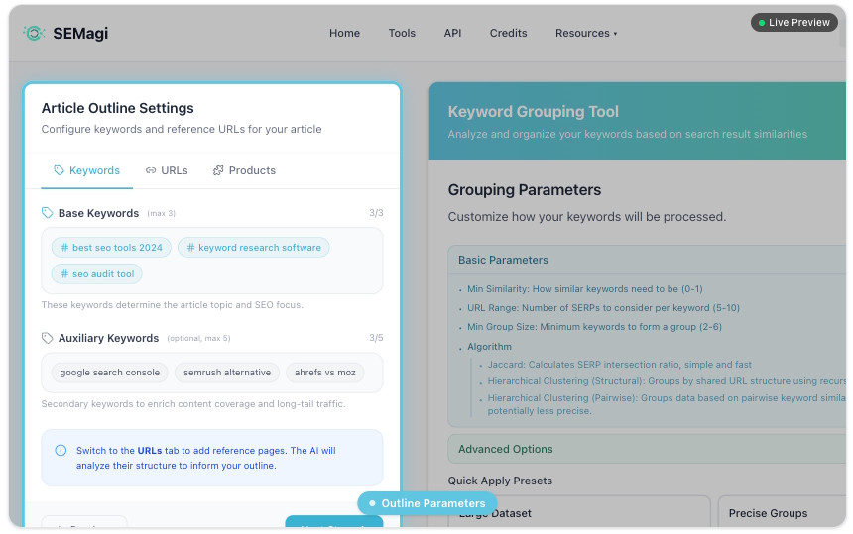The width and height of the screenshot is (853, 534).
Task: Open the Credits page
Action: (508, 33)
